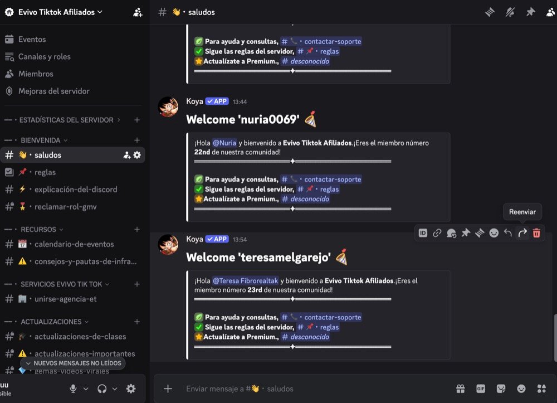Add channel to ESTADÍSTICAS DEL SERVIDOR category
Screen dimensions: 557x403
pos(137,120)
